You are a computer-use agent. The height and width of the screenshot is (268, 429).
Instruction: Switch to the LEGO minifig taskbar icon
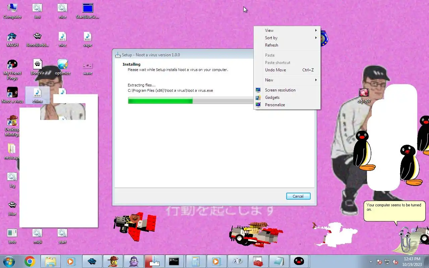click(113, 261)
